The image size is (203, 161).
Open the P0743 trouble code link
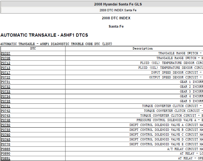tap(5, 116)
